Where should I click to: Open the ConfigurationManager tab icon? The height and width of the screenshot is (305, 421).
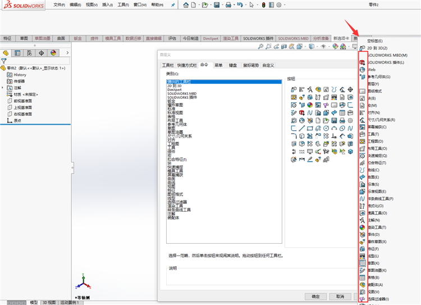(29, 53)
